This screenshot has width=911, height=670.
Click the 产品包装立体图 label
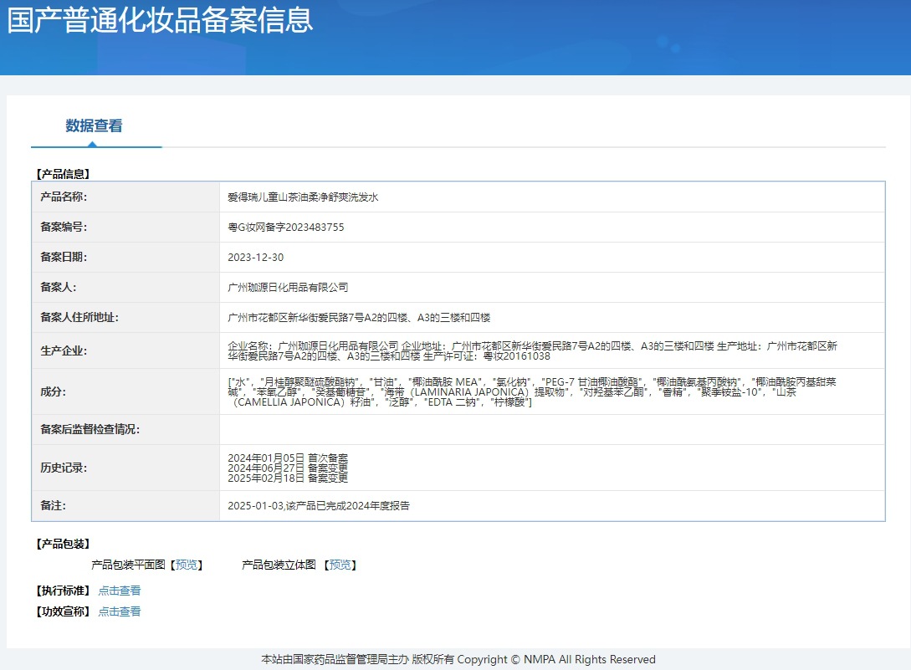(x=279, y=565)
